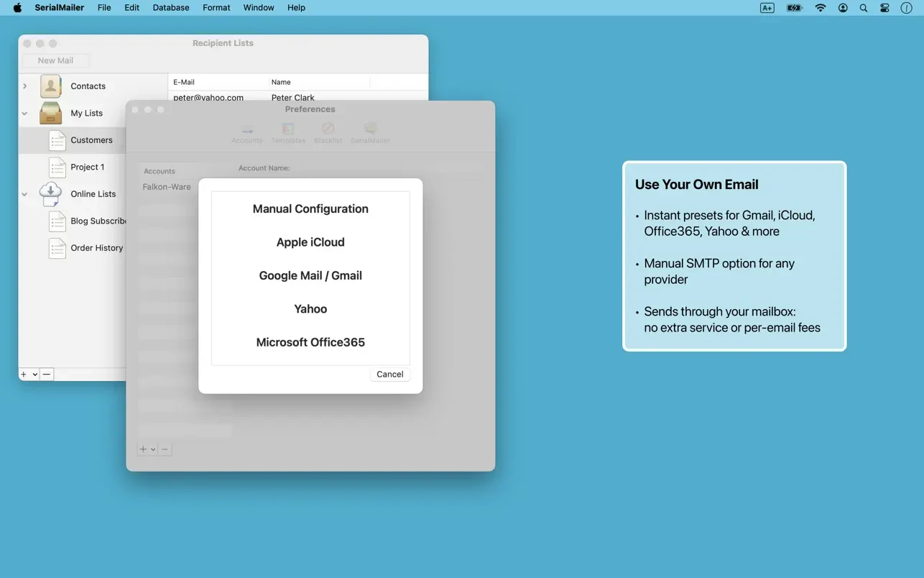Click the plus button in Preferences accounts list
The image size is (924, 578).
[x=143, y=449]
